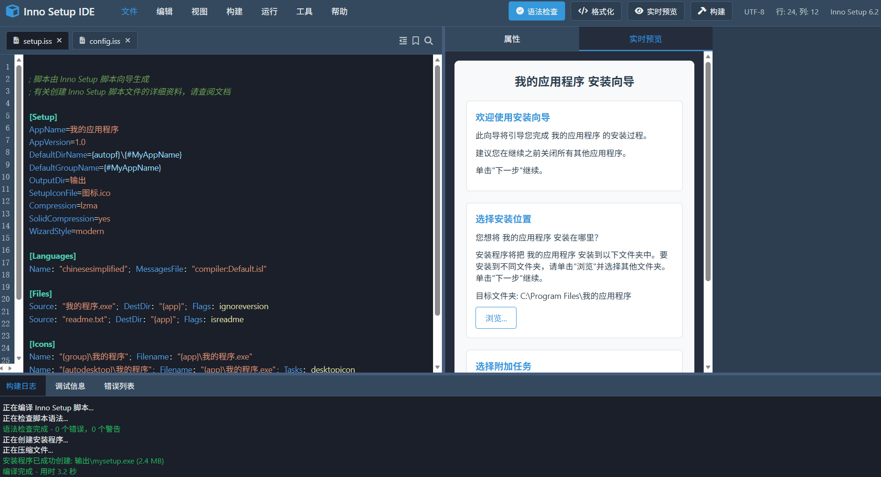This screenshot has height=477, width=881.
Task: Click the horizontal scroll left arrow
Action: click(2, 368)
